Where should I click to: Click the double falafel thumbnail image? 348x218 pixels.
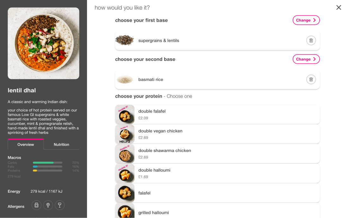coord(125,114)
